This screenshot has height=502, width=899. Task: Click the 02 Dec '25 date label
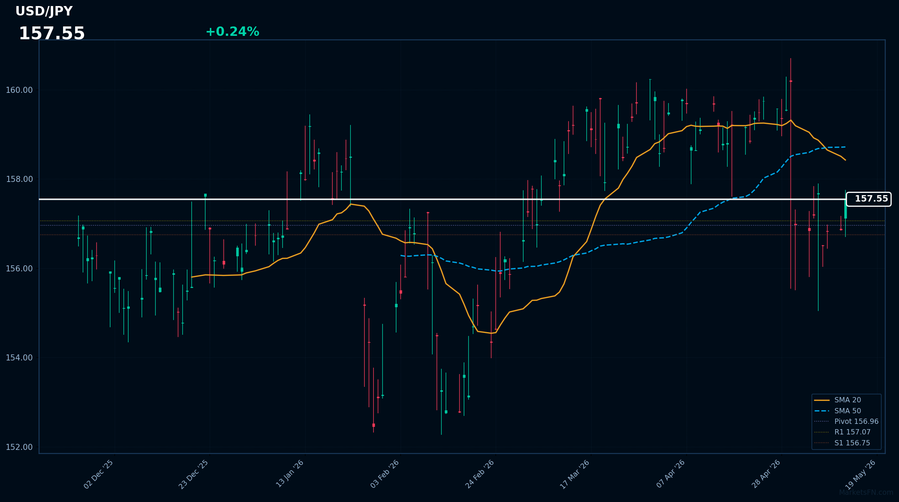pos(99,474)
